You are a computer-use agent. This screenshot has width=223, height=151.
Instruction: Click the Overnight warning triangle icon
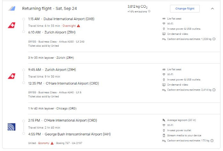78,26
